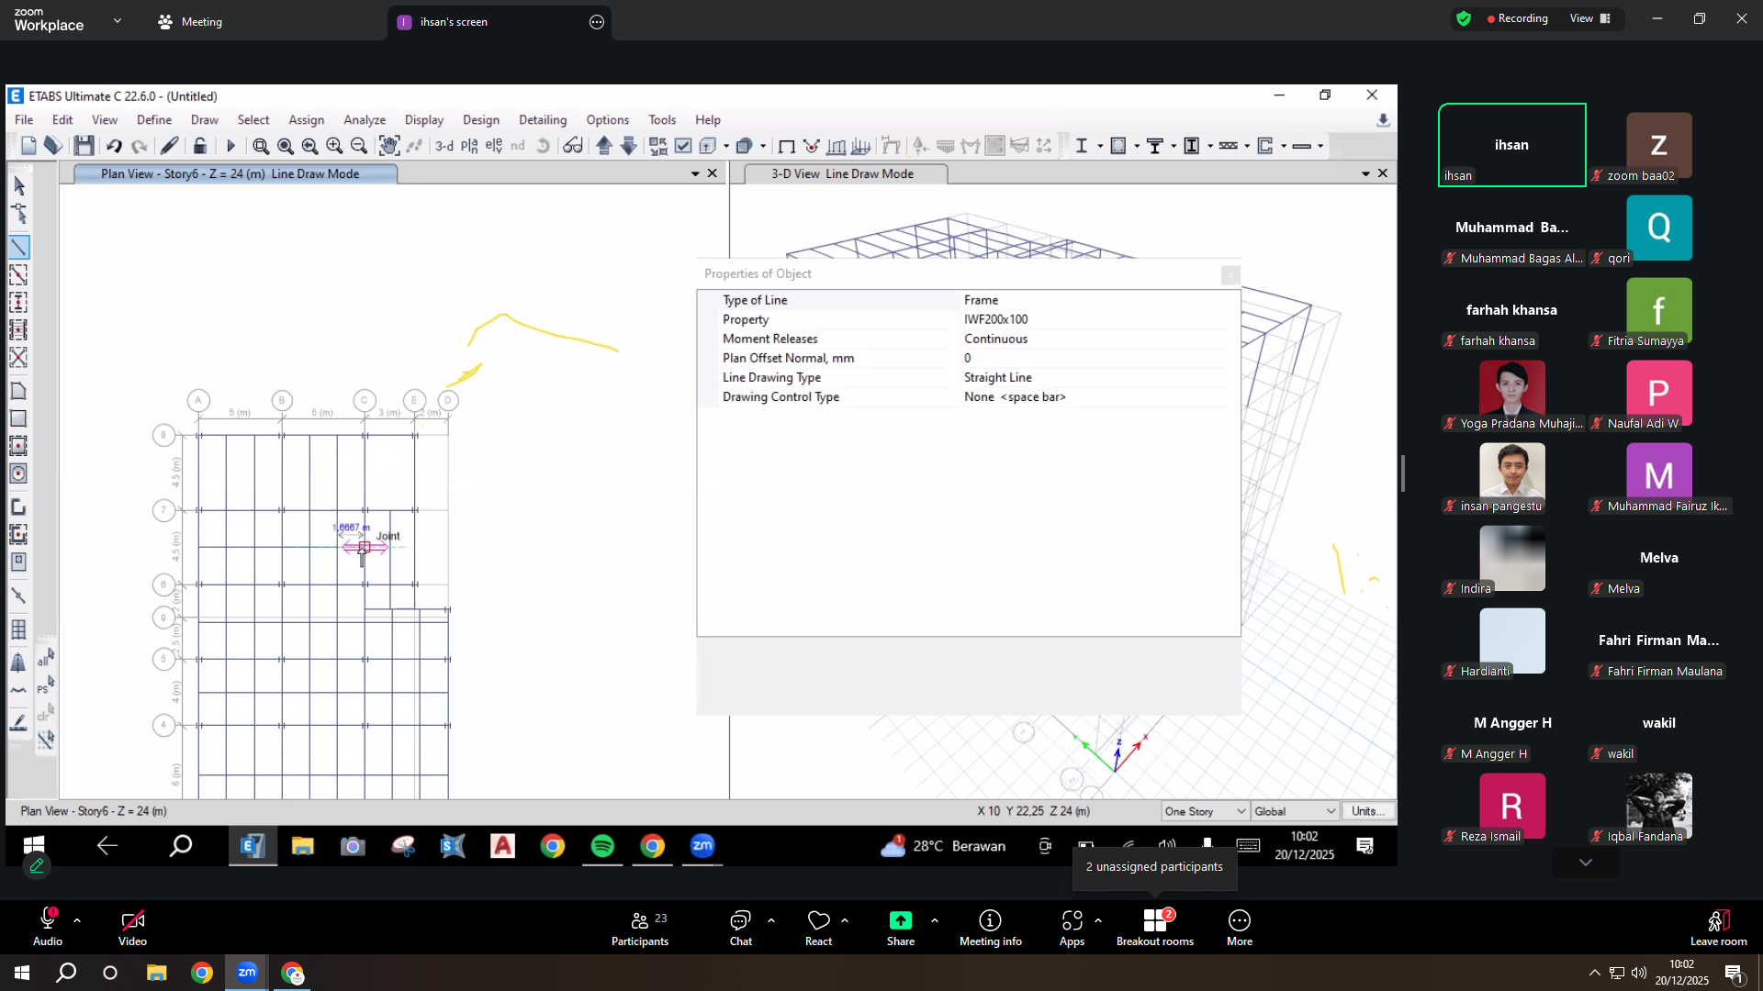
Task: Set the Elevation view toolbar button
Action: point(494,145)
